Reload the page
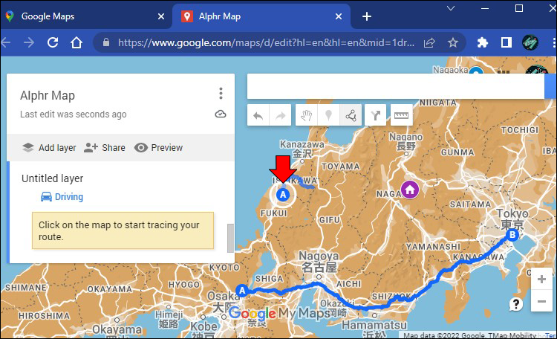Screen dimensions: 557x339 pyautogui.click(x=53, y=42)
